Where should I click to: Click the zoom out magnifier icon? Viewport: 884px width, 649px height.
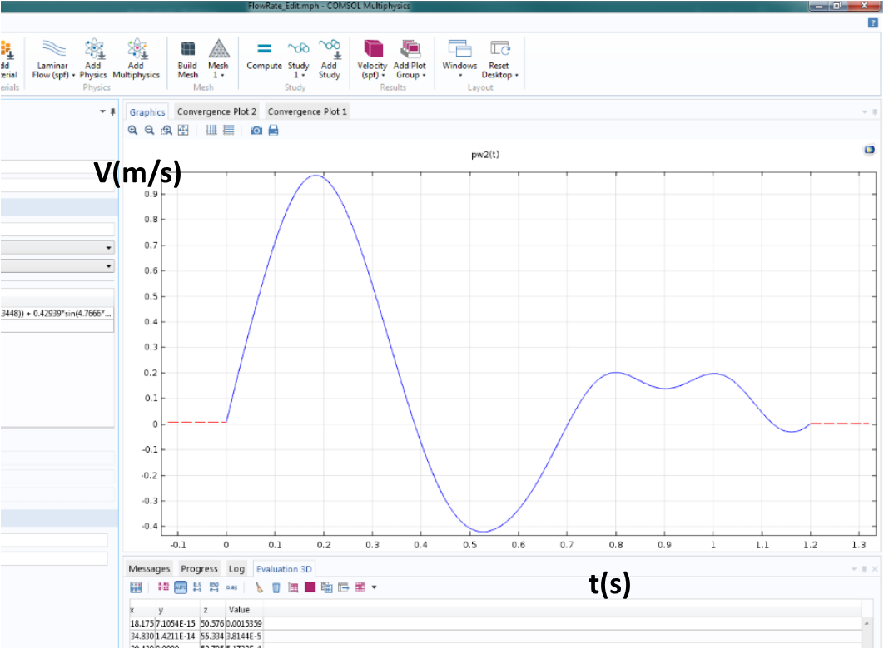tap(150, 131)
